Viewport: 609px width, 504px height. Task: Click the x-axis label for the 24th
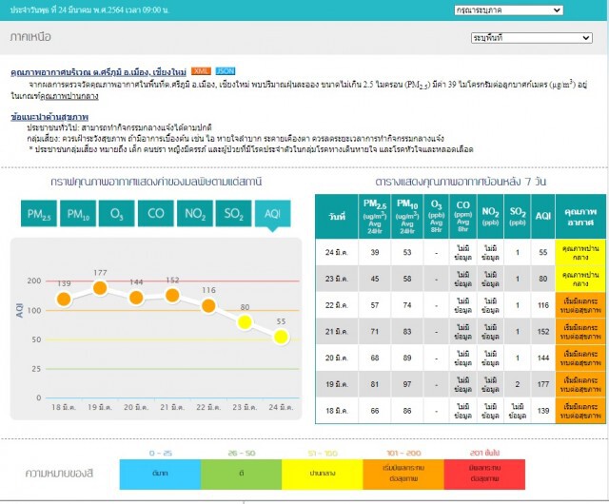(x=282, y=407)
